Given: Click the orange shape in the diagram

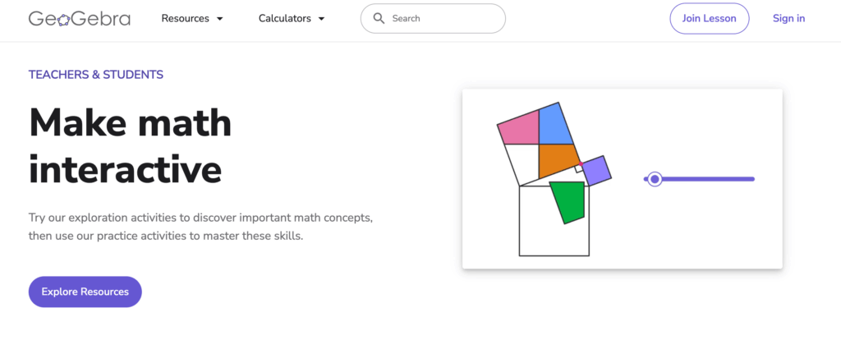Looking at the screenshot, I should pos(557,161).
